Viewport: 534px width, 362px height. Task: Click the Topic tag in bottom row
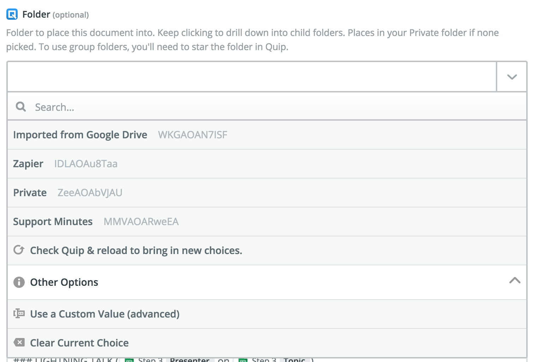point(294,360)
